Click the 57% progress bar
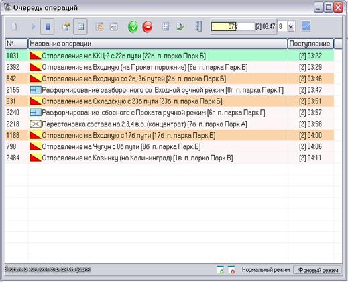The image size is (348, 282). coord(233,27)
